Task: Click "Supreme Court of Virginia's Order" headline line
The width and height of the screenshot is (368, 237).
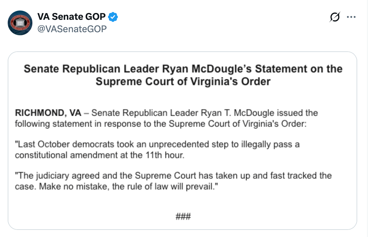Action: point(183,81)
